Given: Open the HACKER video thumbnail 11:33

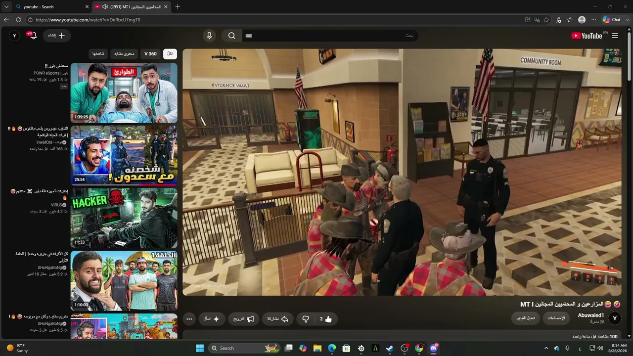Looking at the screenshot, I should click(124, 218).
